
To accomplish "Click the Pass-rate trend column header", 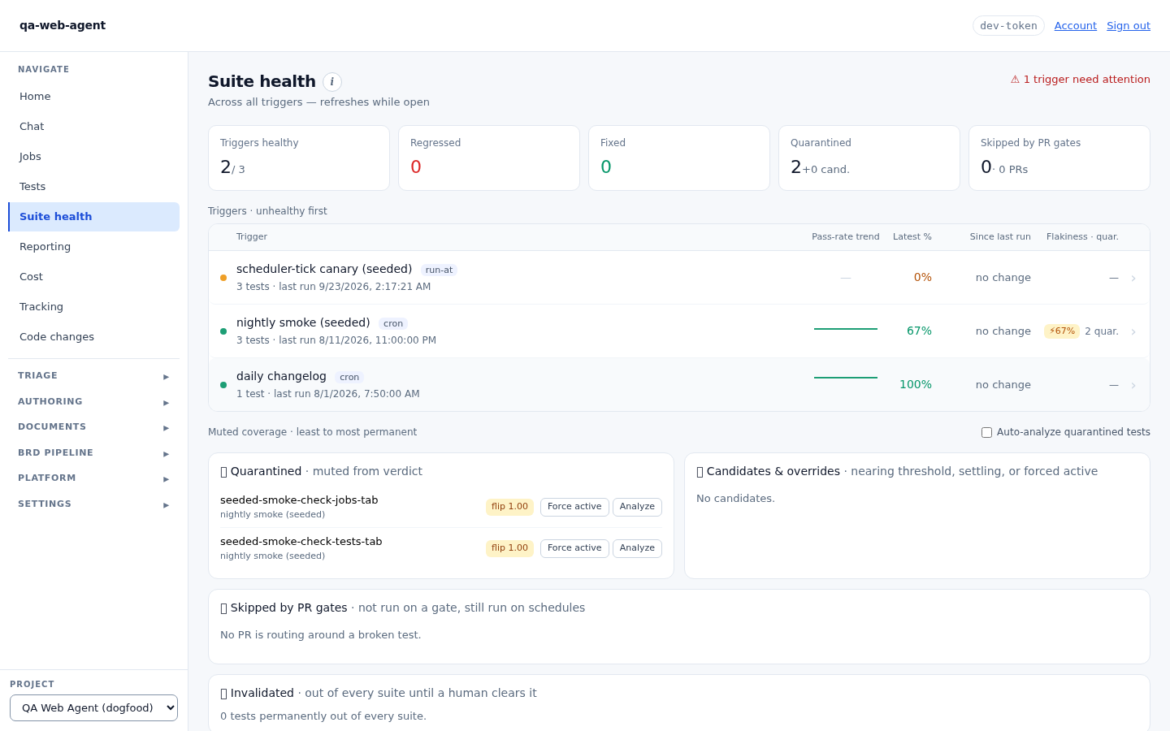I will (845, 237).
